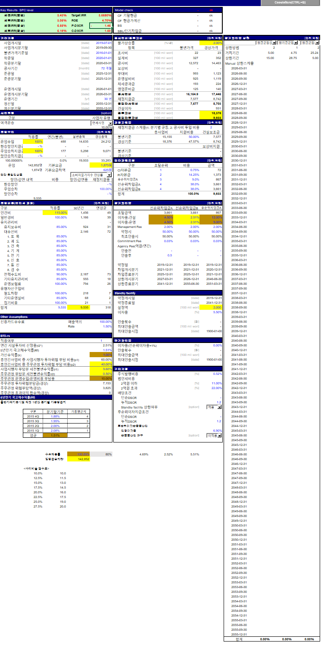Click the yellow 물가상승률 2.00% cell
Viewport: 324px width, 648px height.
tap(211, 43)
